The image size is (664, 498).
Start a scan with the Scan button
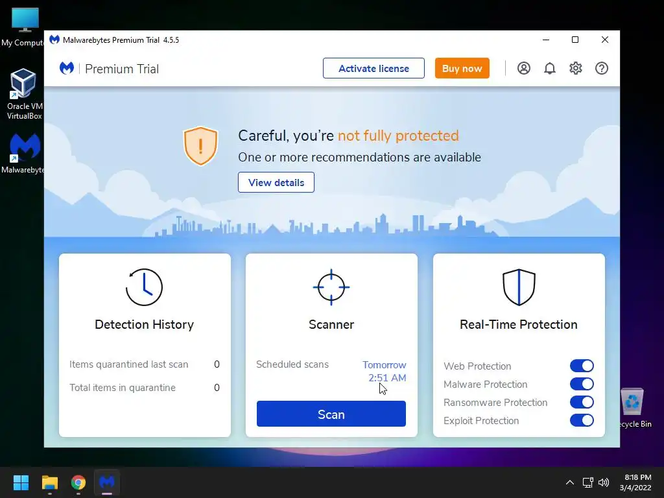331,414
